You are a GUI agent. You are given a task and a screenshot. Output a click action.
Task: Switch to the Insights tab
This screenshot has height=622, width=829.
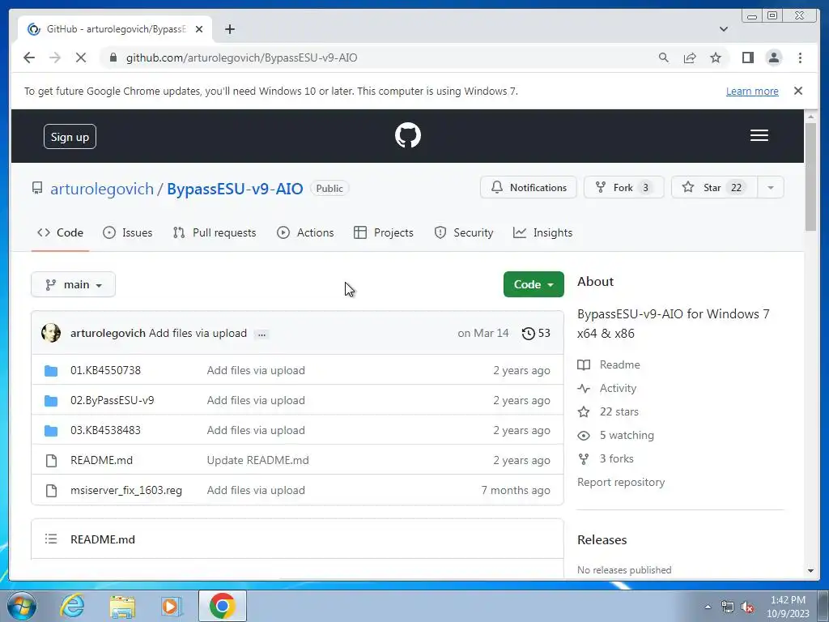[x=543, y=232]
